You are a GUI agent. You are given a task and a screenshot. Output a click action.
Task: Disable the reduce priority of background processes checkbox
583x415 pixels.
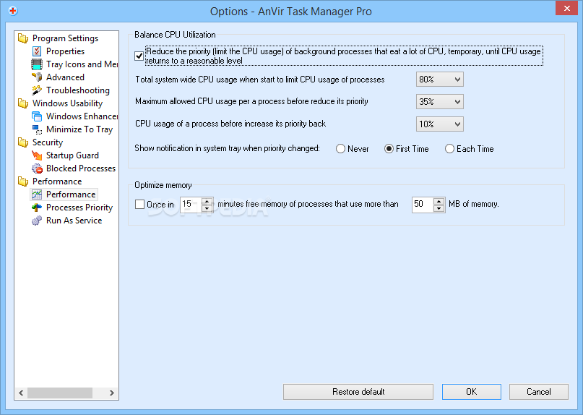pyautogui.click(x=139, y=56)
